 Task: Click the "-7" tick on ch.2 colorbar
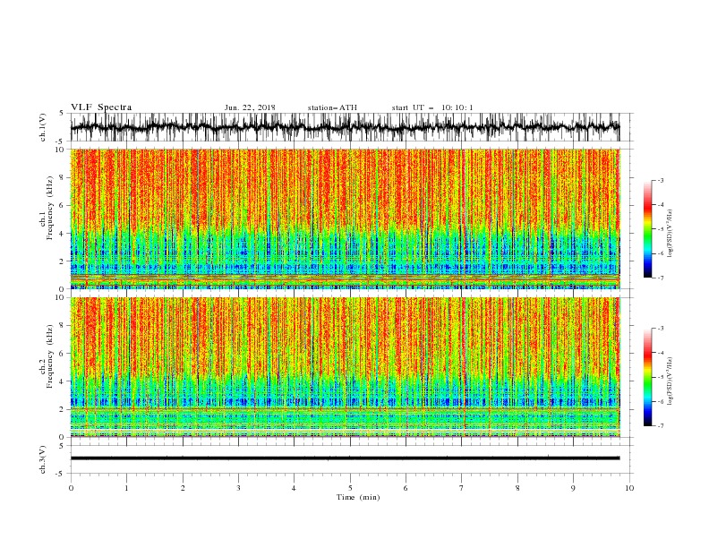[660, 425]
